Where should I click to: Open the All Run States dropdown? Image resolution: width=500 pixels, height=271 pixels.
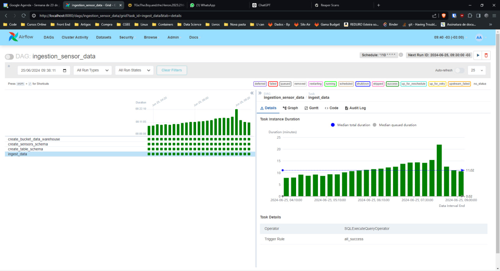pos(134,70)
